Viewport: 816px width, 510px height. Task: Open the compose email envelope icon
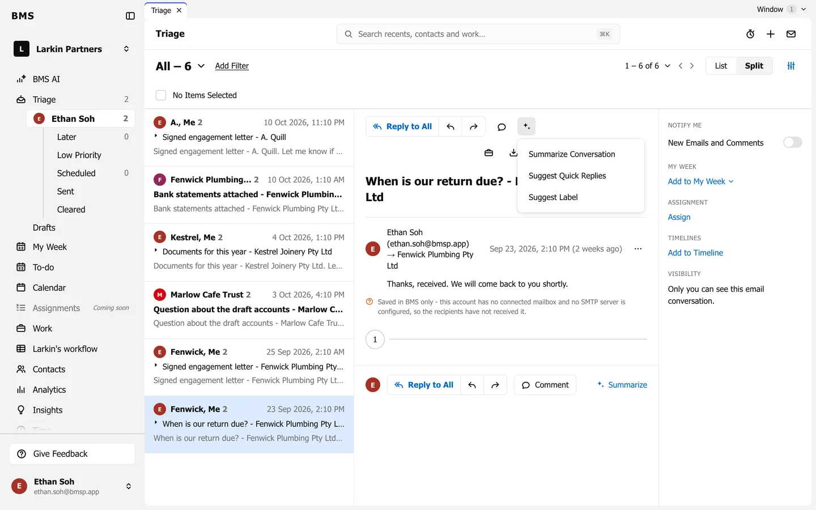(x=791, y=34)
